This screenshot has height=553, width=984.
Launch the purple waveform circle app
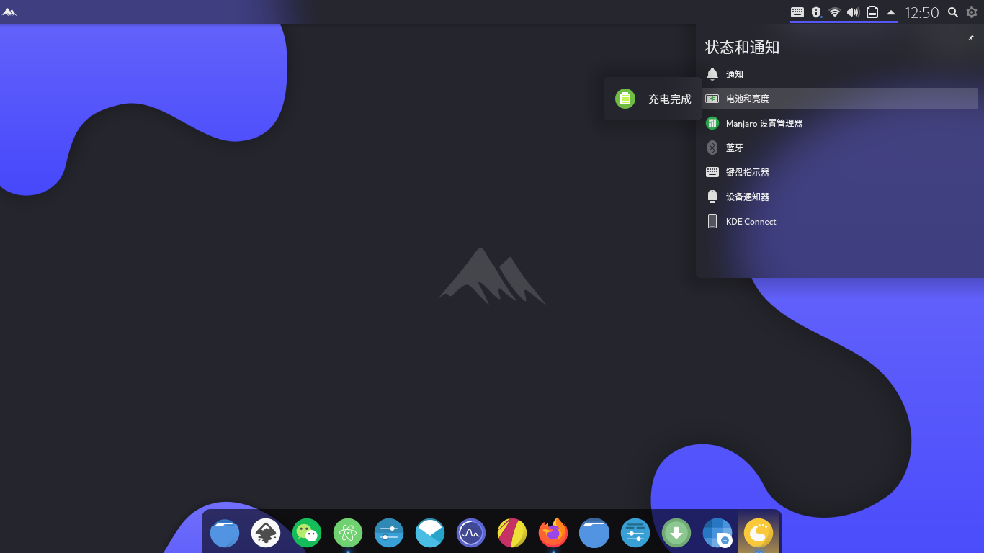pos(471,533)
